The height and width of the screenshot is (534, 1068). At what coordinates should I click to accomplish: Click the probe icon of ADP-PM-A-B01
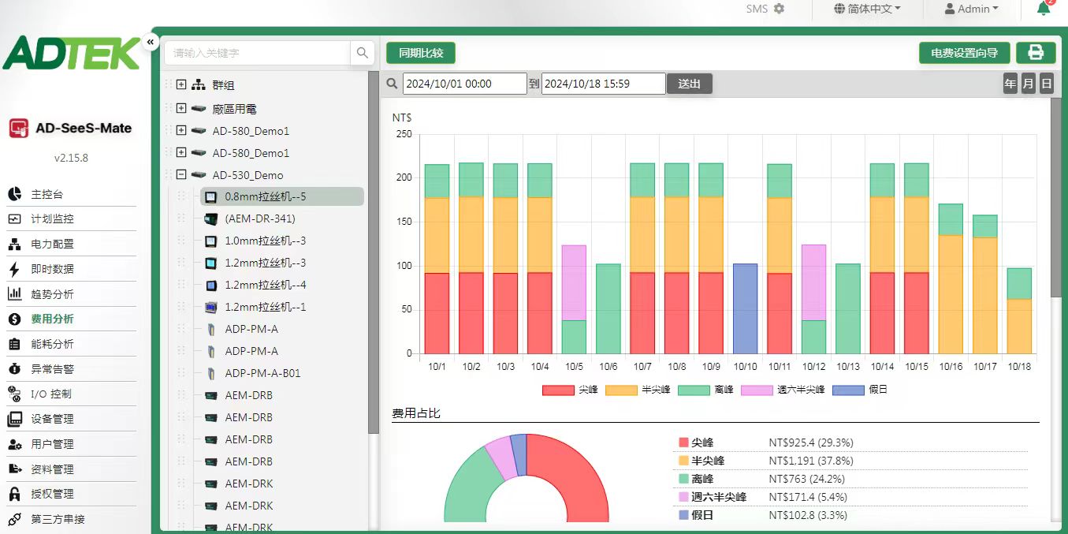[x=210, y=373]
